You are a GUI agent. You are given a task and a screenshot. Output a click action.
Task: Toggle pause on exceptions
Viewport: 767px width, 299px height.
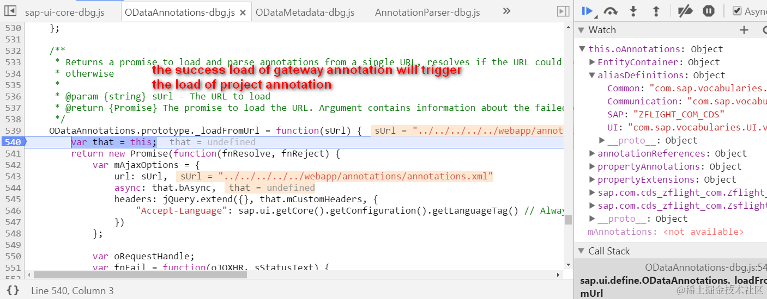(x=708, y=11)
